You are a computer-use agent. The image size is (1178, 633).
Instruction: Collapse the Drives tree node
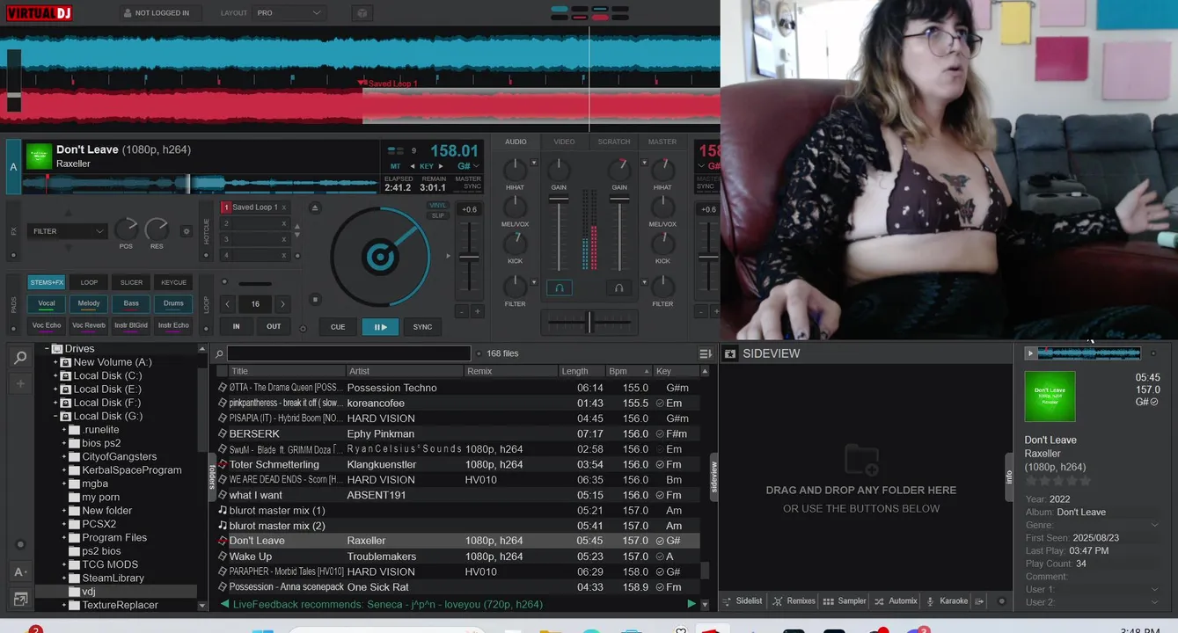point(47,349)
